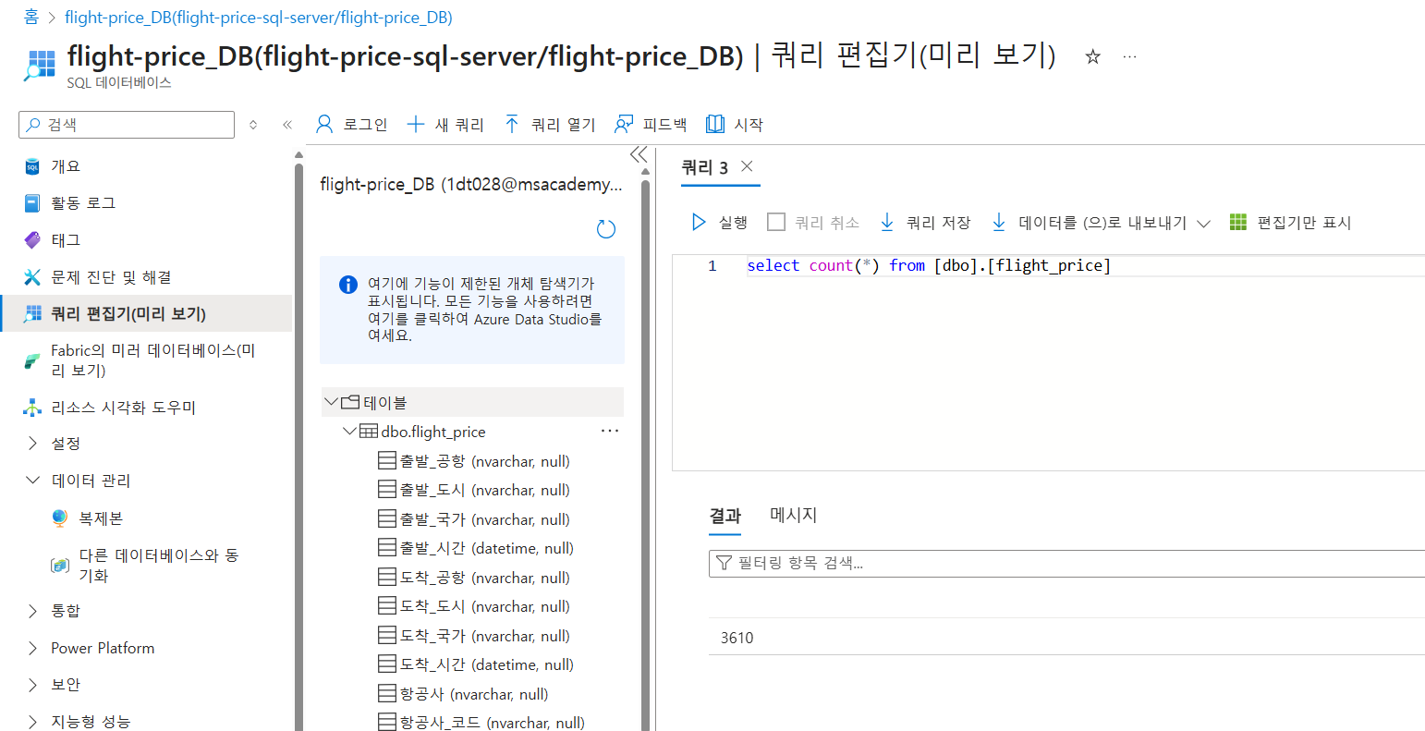
Task: Click the Fabric mirror database icon
Action: pyautogui.click(x=32, y=360)
